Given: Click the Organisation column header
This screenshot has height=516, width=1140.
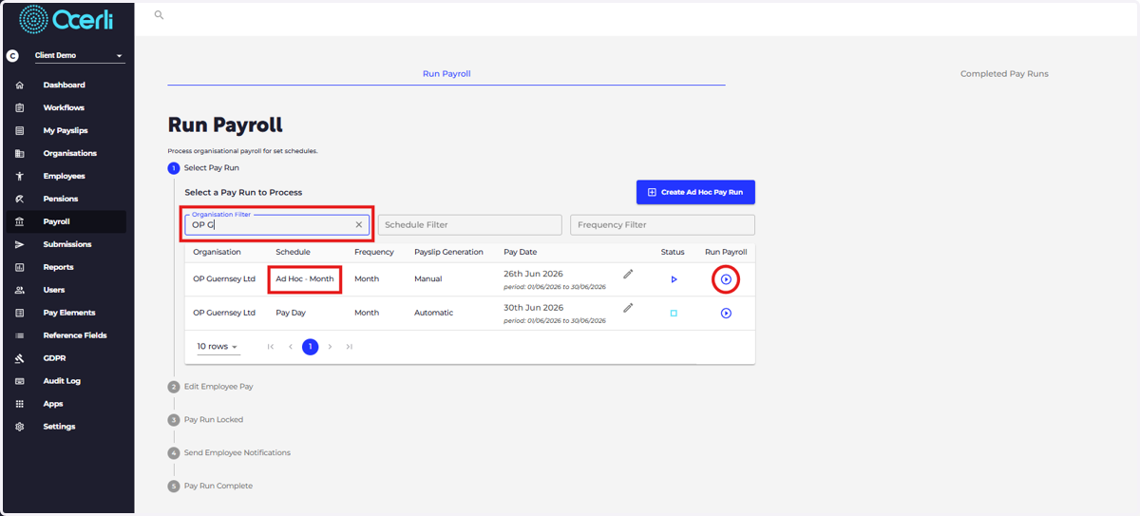Looking at the screenshot, I should (217, 252).
